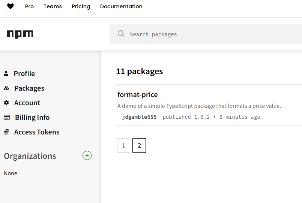Open the format-price package
302x203 pixels.
[138, 95]
